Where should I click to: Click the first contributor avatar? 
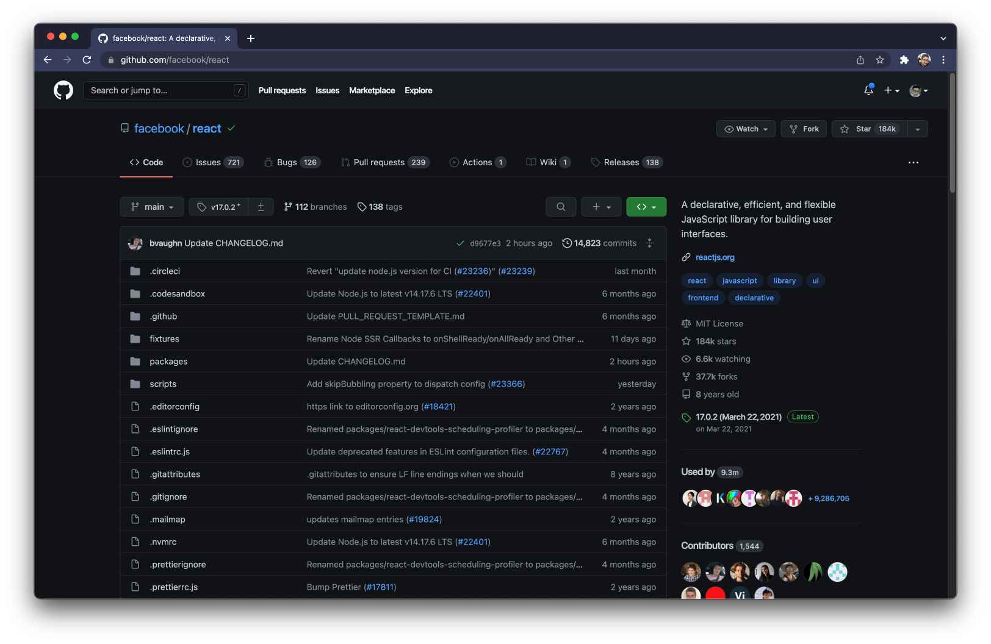[x=691, y=572]
